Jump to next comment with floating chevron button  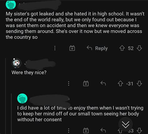pos(126,124)
